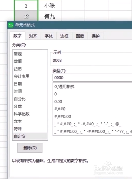Choose the 文本 category
132x179 pixels.
pyautogui.click(x=30, y=122)
